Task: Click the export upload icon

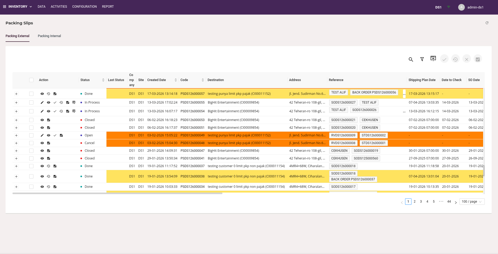Action: [x=433, y=59]
